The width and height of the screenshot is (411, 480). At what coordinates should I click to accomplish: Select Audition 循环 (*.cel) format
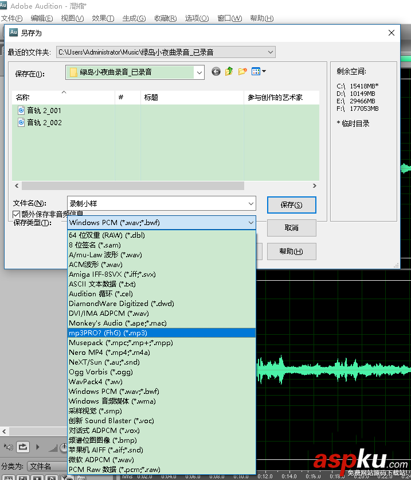pos(161,294)
